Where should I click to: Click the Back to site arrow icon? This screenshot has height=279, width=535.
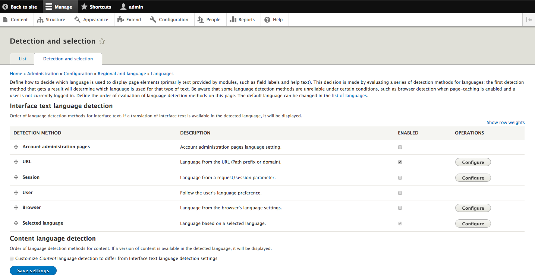pyautogui.click(x=5, y=7)
